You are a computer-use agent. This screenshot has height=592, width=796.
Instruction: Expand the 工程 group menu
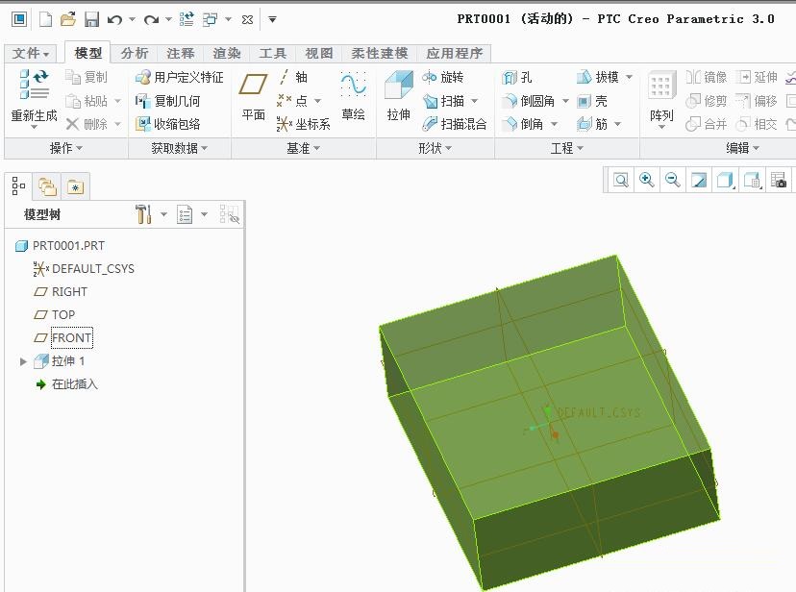pyautogui.click(x=567, y=148)
